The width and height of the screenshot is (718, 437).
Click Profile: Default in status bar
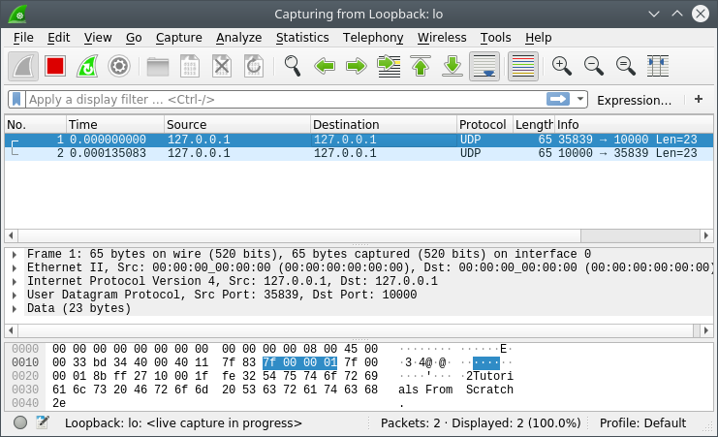click(642, 422)
